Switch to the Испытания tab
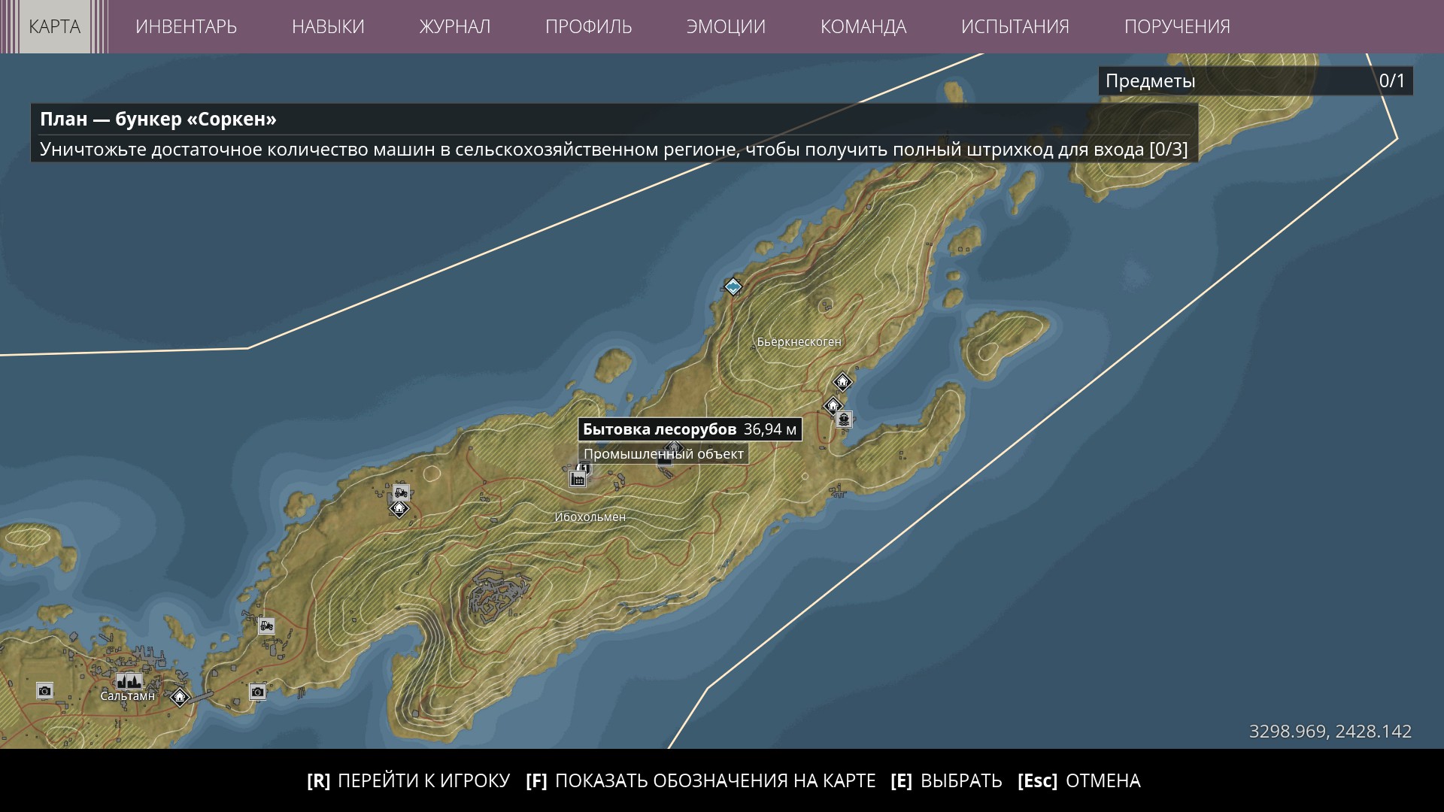The image size is (1444, 812). [1015, 26]
